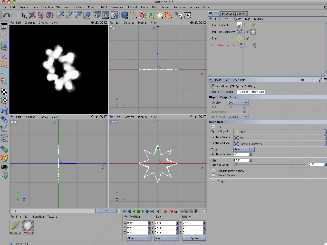Viewport: 327px width, 245px height.
Task: Select the Rotate tool icon
Action: coord(50,15)
